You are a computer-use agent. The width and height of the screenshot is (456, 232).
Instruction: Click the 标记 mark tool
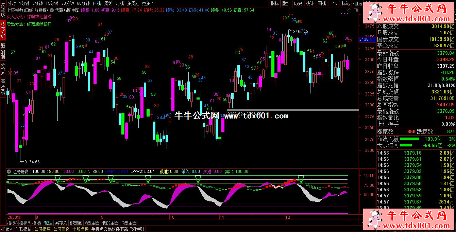(x=345, y=3)
